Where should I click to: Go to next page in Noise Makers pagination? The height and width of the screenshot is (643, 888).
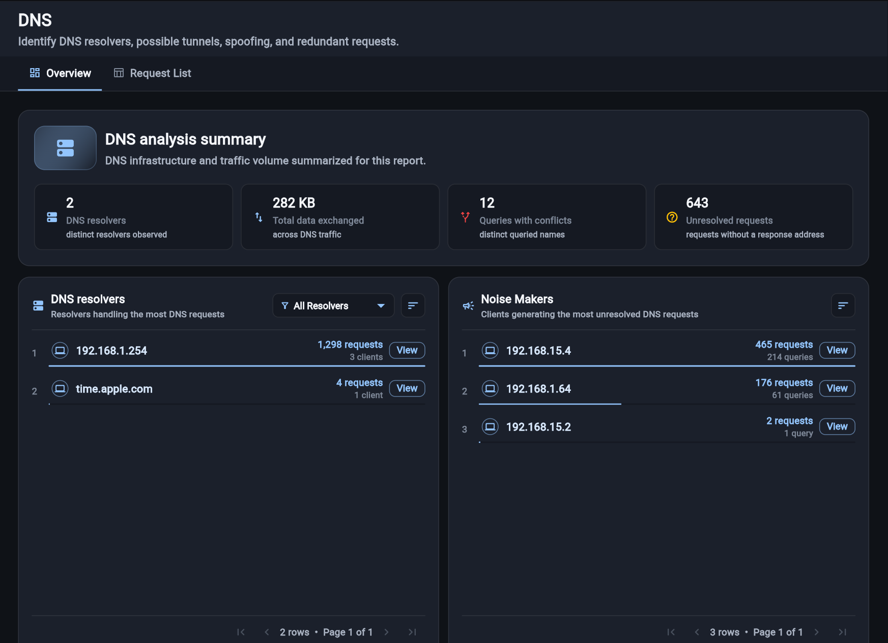point(817,632)
